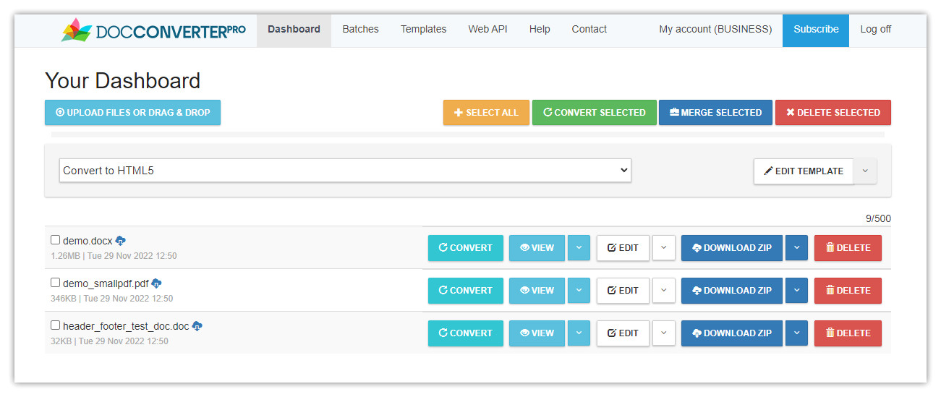Expand Edit options arrow for header_footer_test_doc.doc
The image size is (941, 397).
coord(664,333)
